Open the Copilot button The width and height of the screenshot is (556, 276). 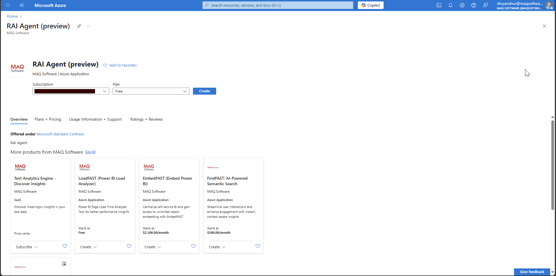coord(371,5)
